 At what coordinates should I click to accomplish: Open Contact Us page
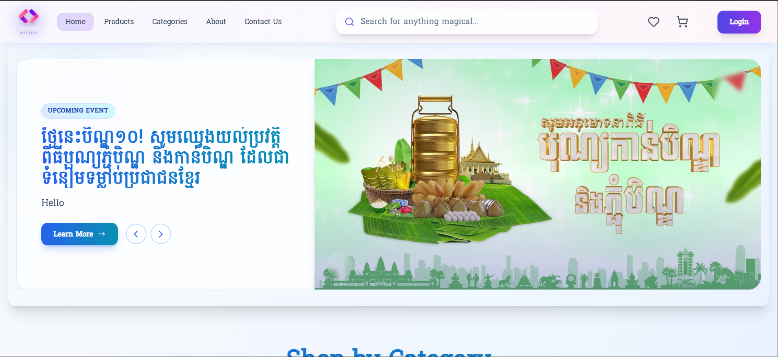click(x=263, y=22)
